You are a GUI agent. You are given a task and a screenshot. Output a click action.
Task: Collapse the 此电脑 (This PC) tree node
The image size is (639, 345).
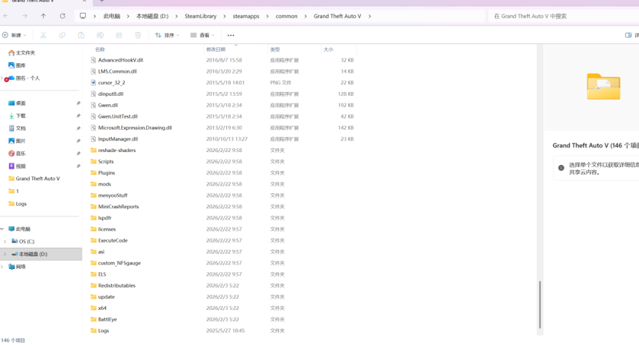[x=3, y=229]
